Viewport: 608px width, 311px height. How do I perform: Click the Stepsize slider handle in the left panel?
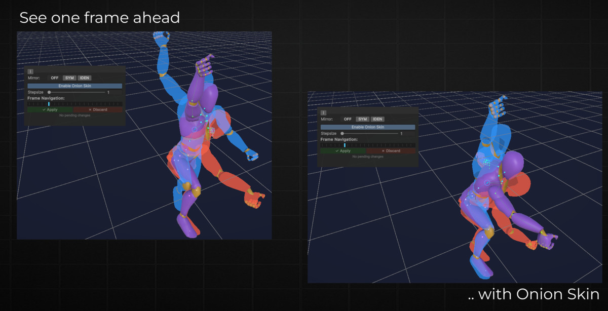coord(49,92)
